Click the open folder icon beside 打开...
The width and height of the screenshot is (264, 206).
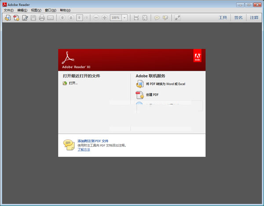65,83
